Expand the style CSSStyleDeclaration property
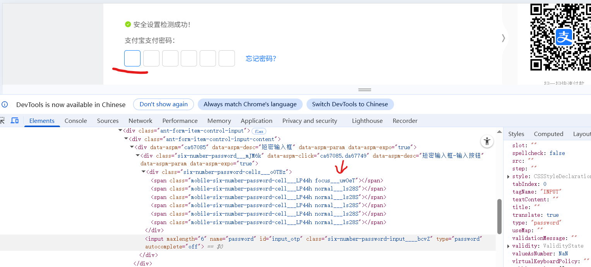 pyautogui.click(x=509, y=177)
